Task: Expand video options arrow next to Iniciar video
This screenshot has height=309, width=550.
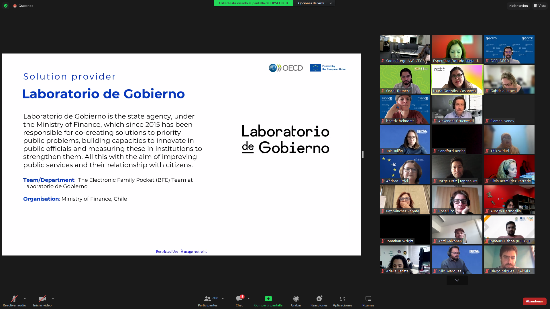Action: pos(53,299)
